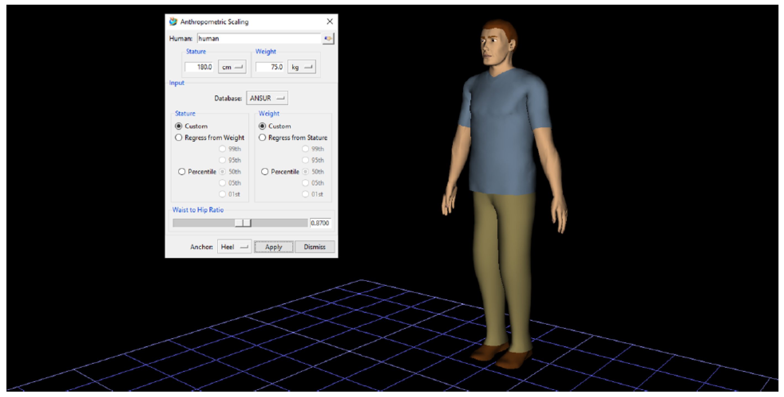Choose Regress from Stature option
Viewport: 784px width, 397px height.
pos(262,138)
